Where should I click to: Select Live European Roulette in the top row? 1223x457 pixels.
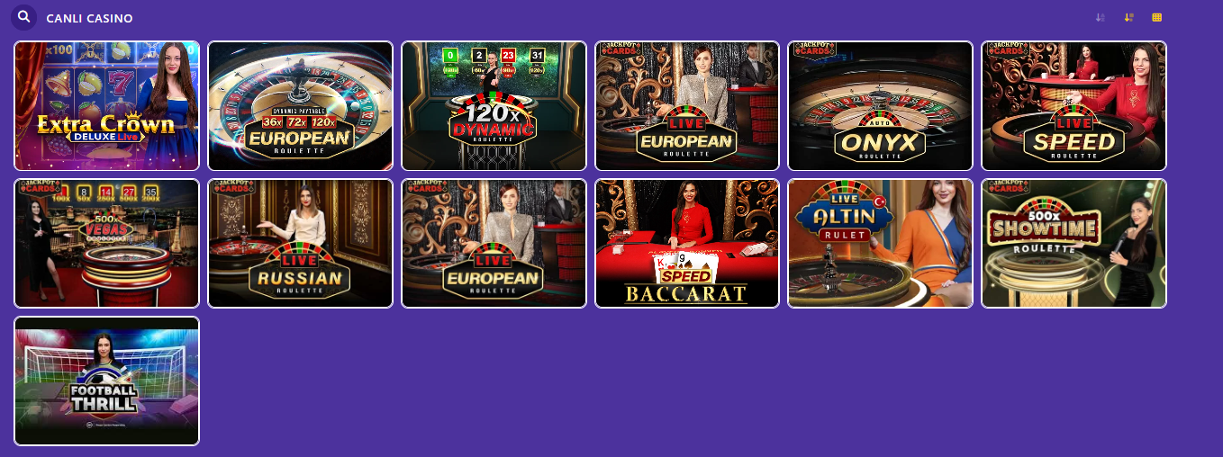tap(687, 106)
